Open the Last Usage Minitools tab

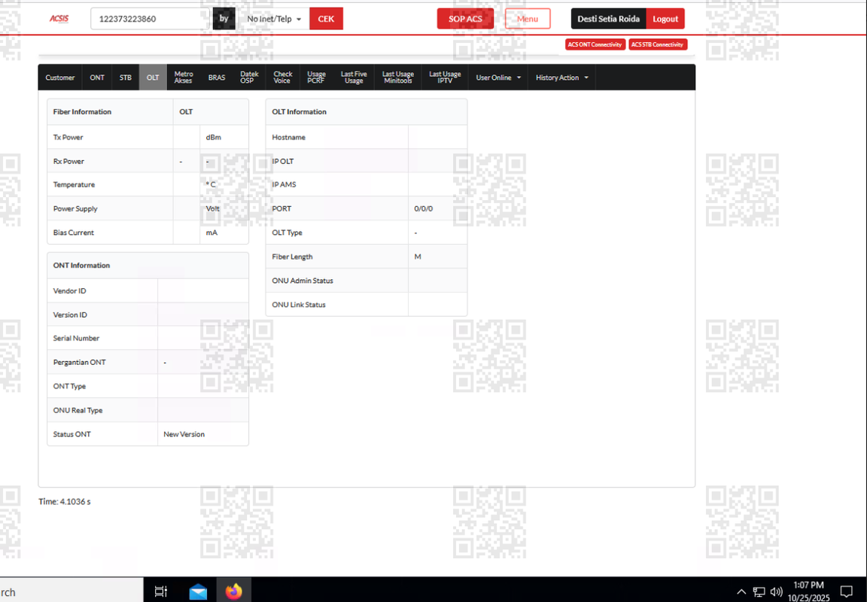[x=398, y=78]
